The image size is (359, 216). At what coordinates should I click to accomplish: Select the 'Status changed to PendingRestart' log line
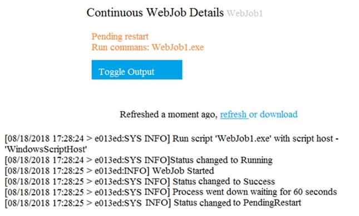[x=153, y=203]
